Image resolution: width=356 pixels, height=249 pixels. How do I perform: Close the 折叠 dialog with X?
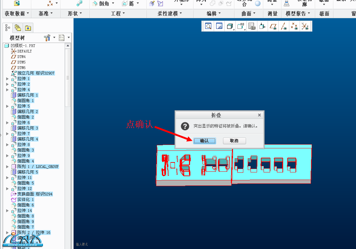[259, 115]
